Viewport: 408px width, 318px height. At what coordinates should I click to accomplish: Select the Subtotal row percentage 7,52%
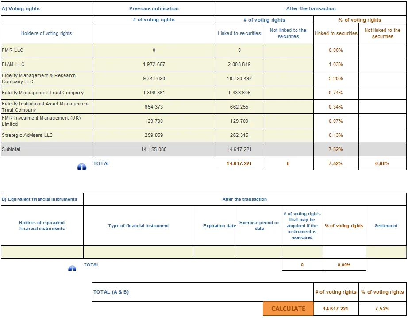click(336, 149)
